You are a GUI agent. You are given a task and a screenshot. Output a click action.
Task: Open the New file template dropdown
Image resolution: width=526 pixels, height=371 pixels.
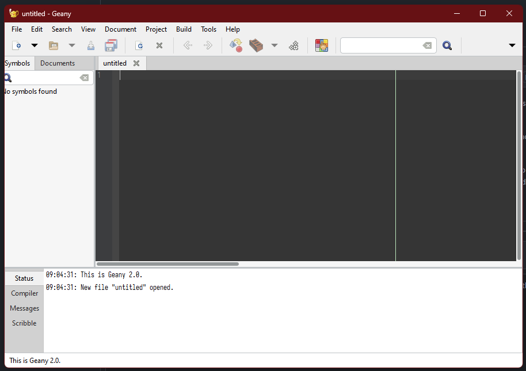pos(33,45)
